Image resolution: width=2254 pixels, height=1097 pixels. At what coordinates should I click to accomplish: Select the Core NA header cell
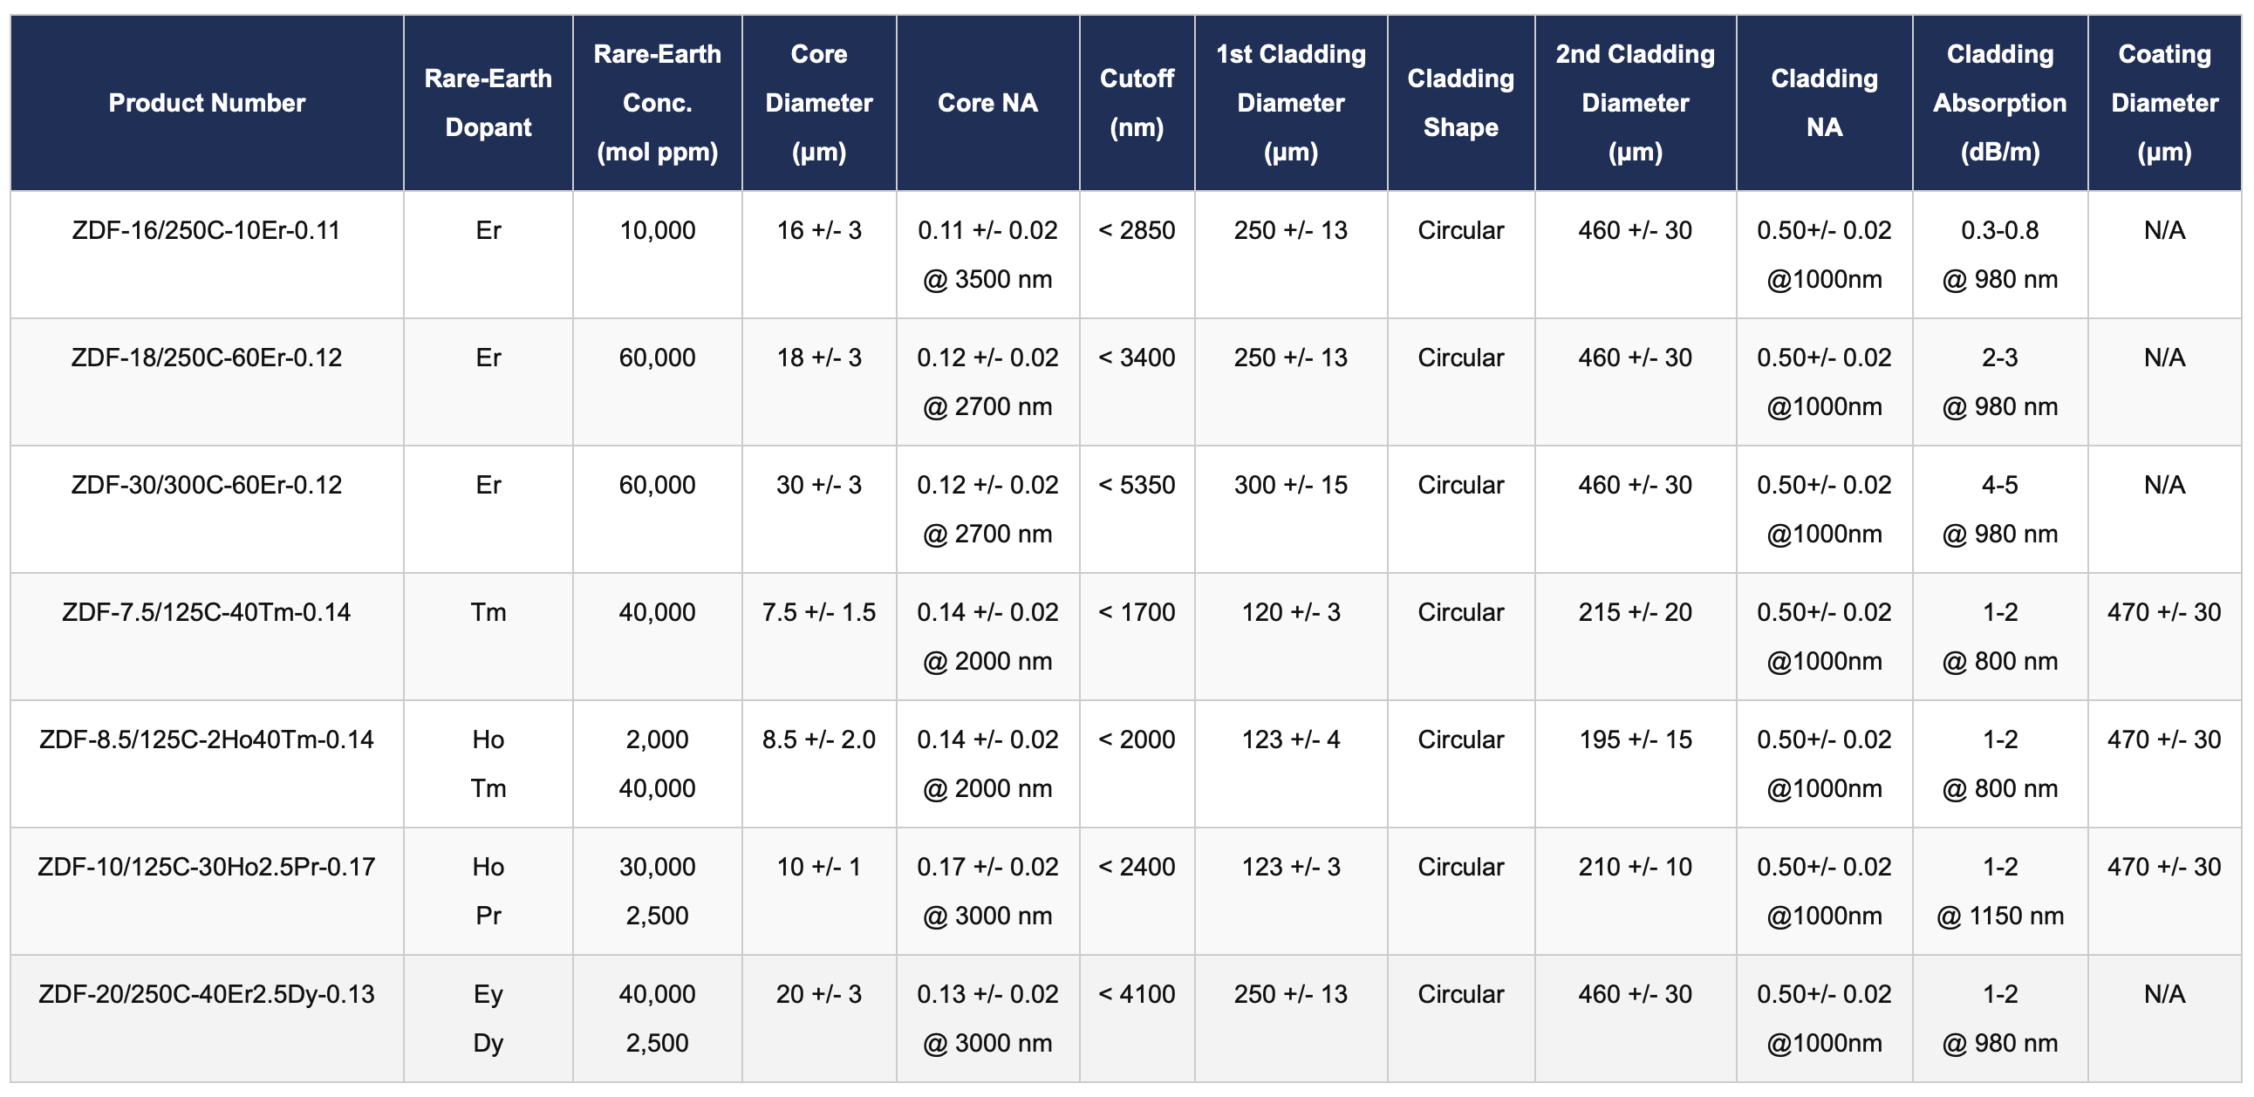coord(987,103)
